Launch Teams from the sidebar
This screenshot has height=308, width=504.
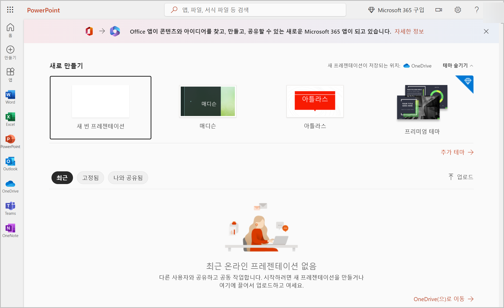coord(10,208)
